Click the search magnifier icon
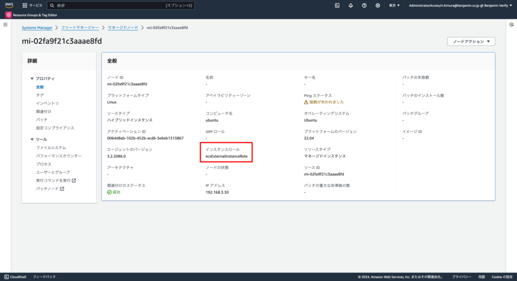Screen dimensions: 517x281 52,5
